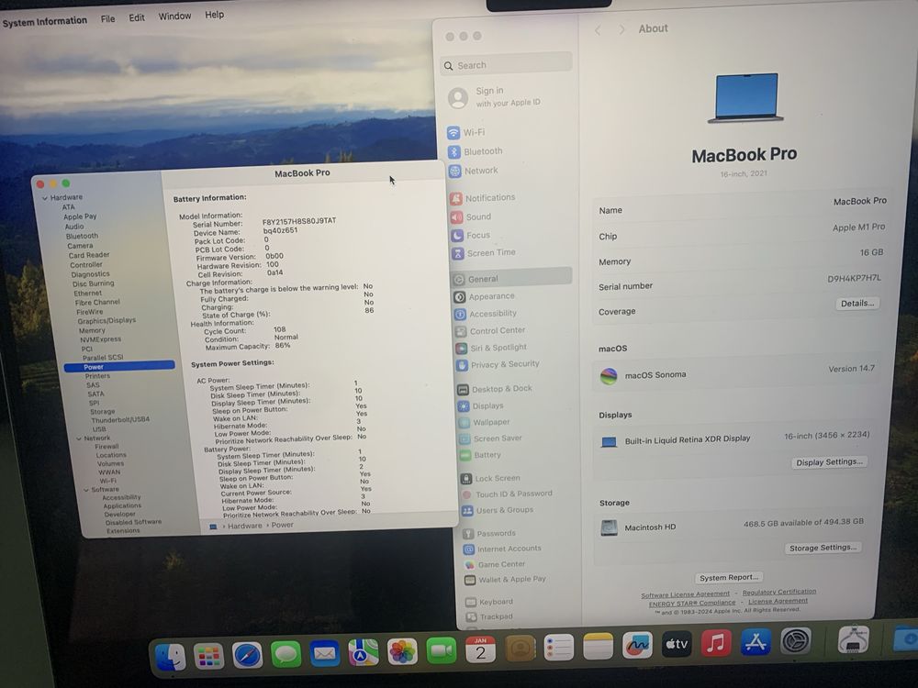Open Privacy & Security settings

pos(498,364)
